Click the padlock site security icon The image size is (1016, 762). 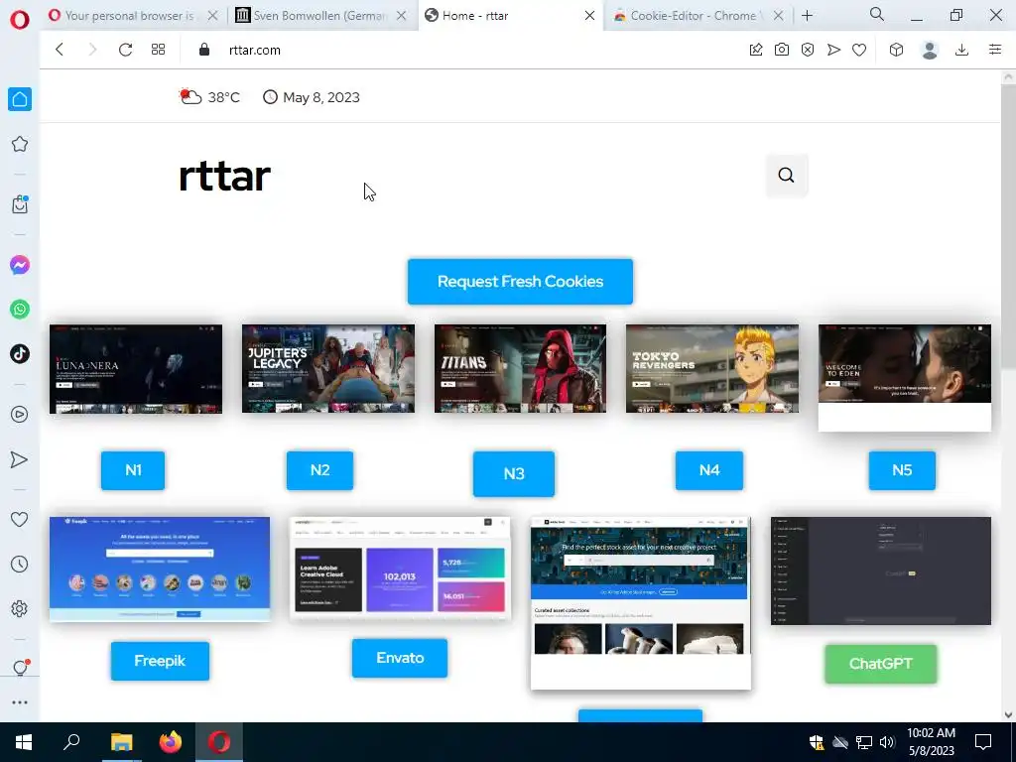(204, 50)
